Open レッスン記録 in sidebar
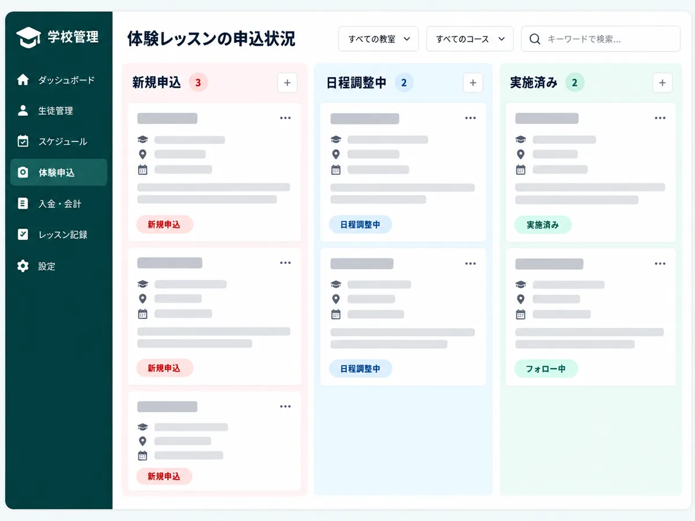695x521 pixels. point(58,234)
